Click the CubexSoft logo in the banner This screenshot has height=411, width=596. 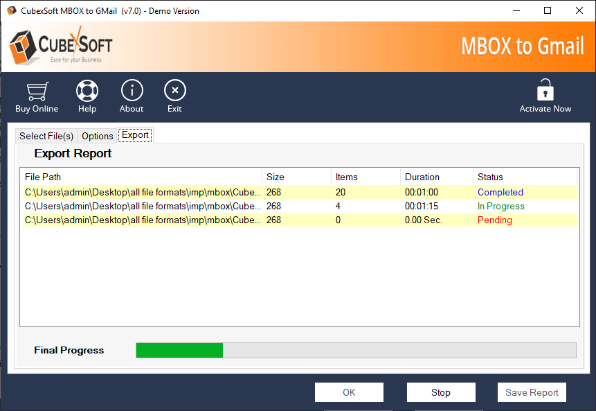[61, 47]
